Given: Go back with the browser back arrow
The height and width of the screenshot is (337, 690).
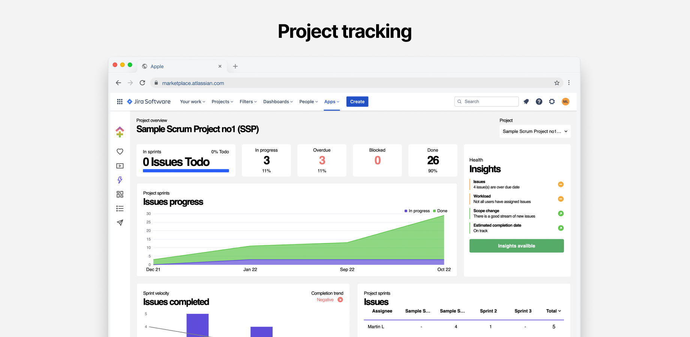Looking at the screenshot, I should (x=118, y=83).
